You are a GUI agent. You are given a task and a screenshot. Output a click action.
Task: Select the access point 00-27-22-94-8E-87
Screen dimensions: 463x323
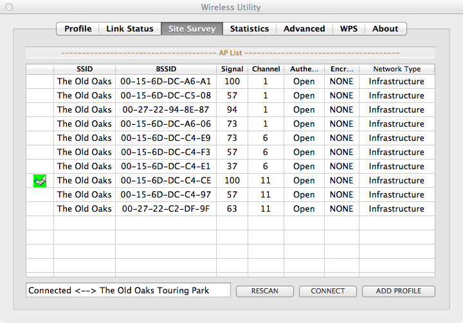[x=166, y=110]
